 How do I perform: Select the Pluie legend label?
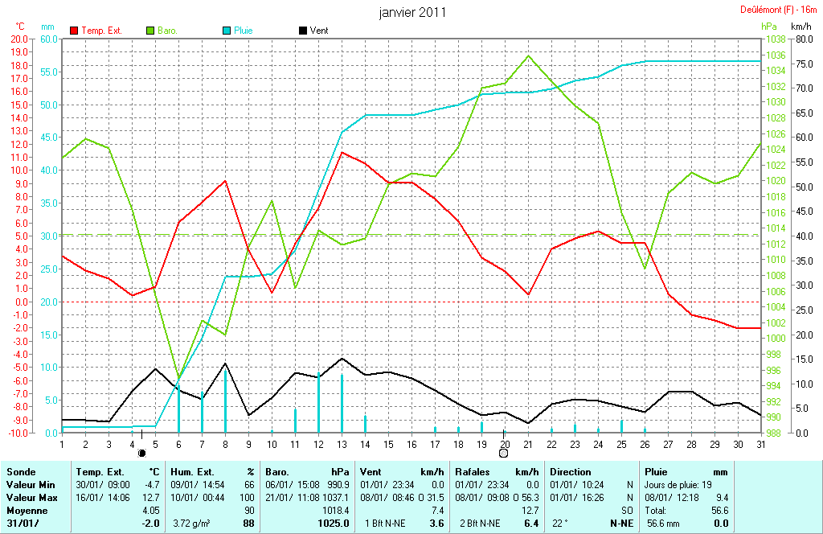244,31
